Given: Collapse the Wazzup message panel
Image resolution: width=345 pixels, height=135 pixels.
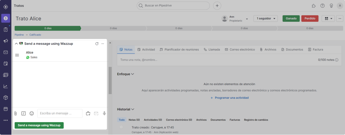Looking at the screenshot, I should point(16,44).
